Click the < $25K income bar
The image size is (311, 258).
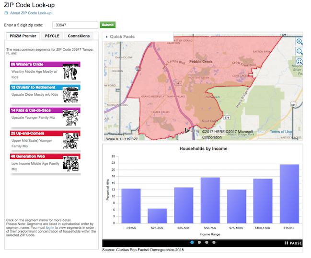tap(131, 206)
